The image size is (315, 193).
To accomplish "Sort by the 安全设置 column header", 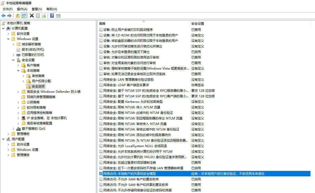I will pyautogui.click(x=198, y=24).
